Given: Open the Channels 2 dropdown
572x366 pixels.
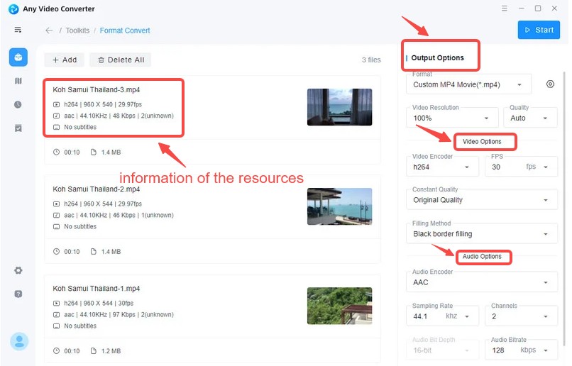Looking at the screenshot, I should tap(521, 316).
